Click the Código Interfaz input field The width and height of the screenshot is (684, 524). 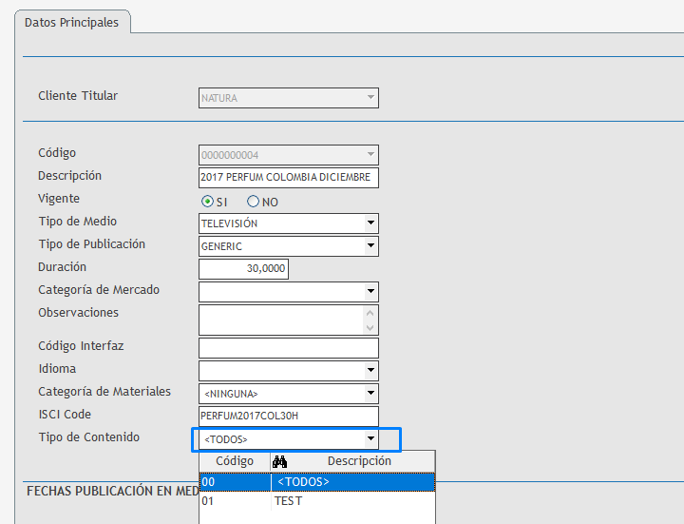point(288,348)
